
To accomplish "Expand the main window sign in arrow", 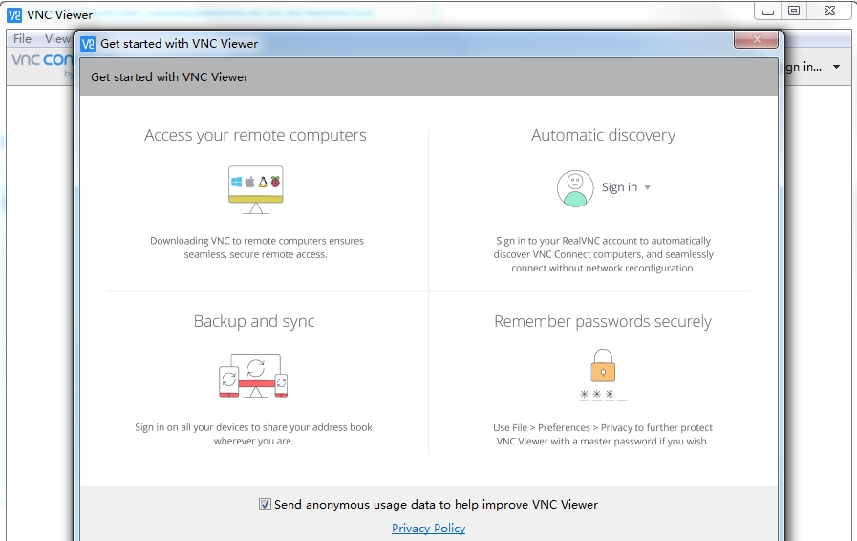I will [x=836, y=67].
